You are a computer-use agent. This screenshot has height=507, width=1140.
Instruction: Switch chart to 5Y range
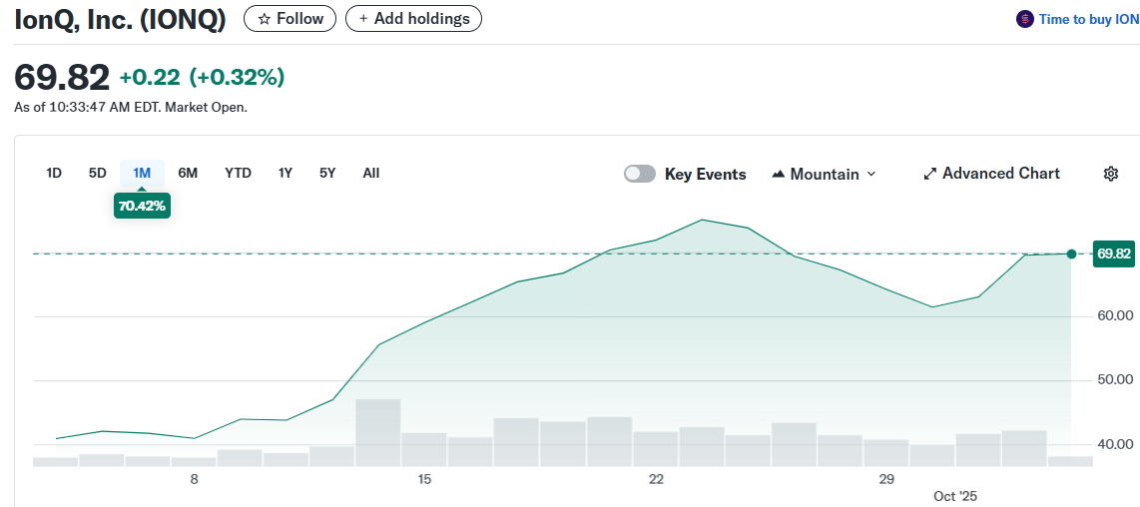click(327, 173)
